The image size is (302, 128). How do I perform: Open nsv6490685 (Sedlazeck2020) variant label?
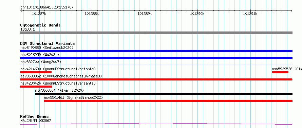[47, 48]
